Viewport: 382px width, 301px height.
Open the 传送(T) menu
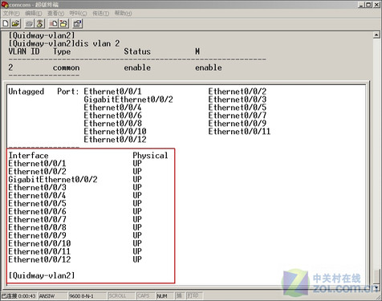pyautogui.click(x=100, y=13)
